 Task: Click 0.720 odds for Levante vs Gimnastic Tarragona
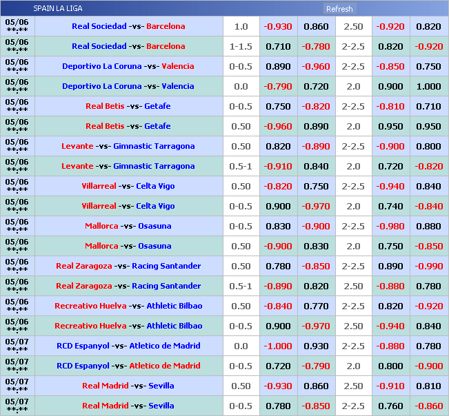click(390, 166)
